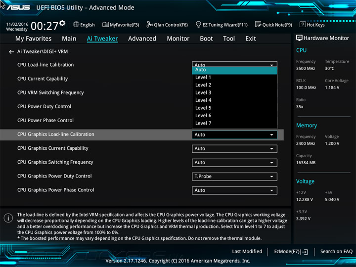356x267 pixels.
Task: Open CPU Graphics Switching Frequency dropdown
Action: pos(234,163)
